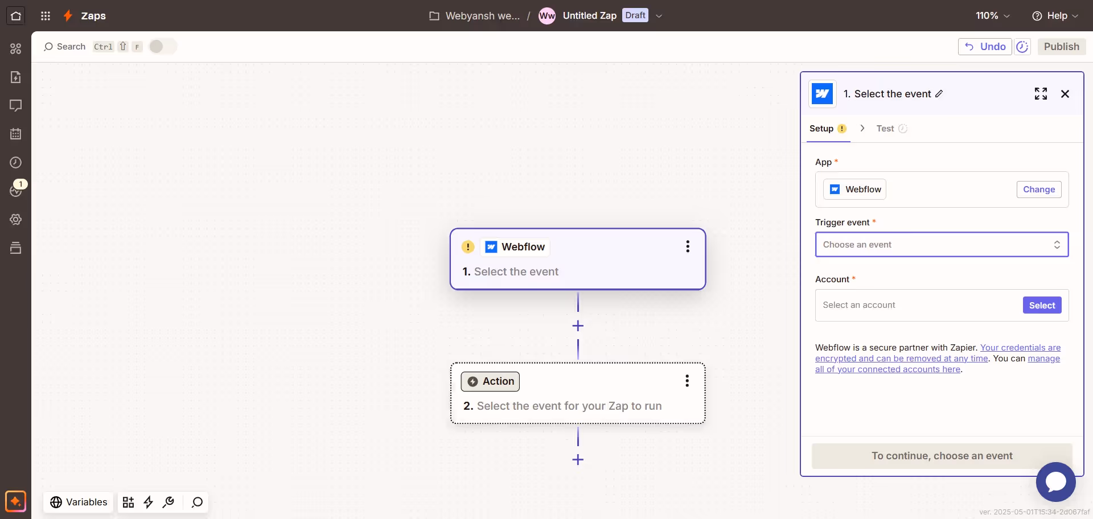Image resolution: width=1093 pixels, height=519 pixels.
Task: Click the add components grid icon
Action: click(x=129, y=502)
